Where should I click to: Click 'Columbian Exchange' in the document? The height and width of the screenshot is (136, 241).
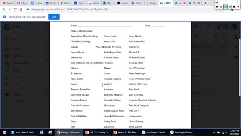click(x=81, y=42)
